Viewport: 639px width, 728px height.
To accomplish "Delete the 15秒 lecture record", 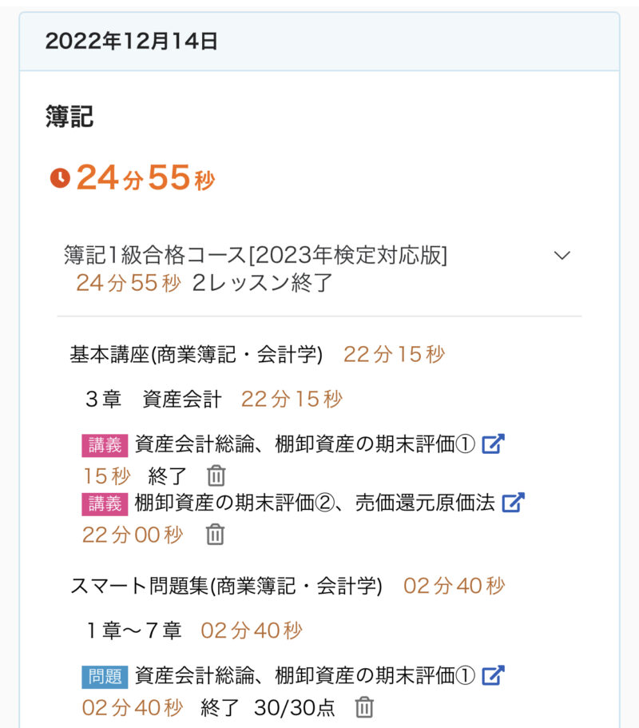I will [x=216, y=476].
